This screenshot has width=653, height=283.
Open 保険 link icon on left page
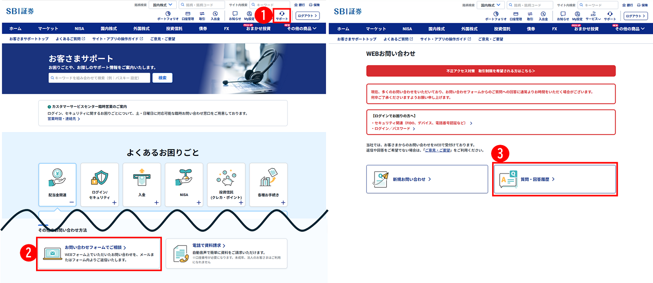(314, 5)
